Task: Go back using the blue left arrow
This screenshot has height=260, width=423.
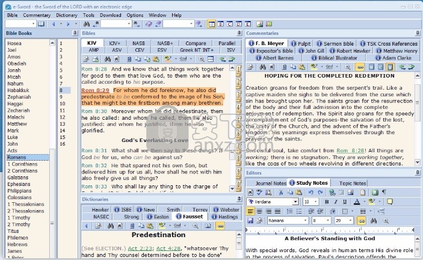Action: (54, 24)
